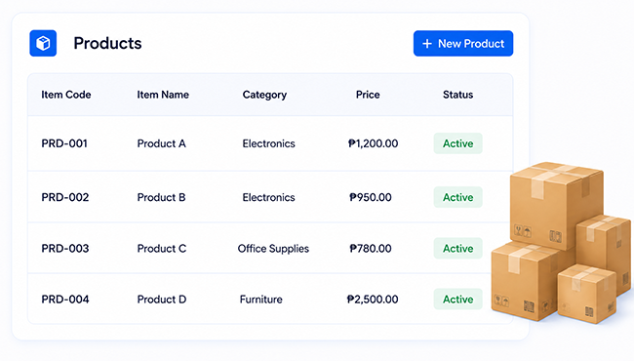
Task: Click Active status badge for PRD-001
Action: click(x=458, y=143)
